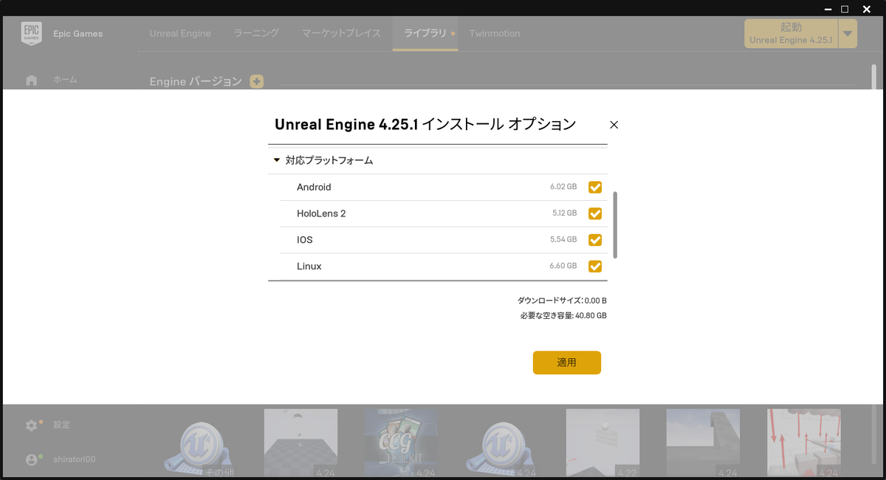Select the ホーム icon in the sidebar
Screen dimensions: 886x480
31,79
